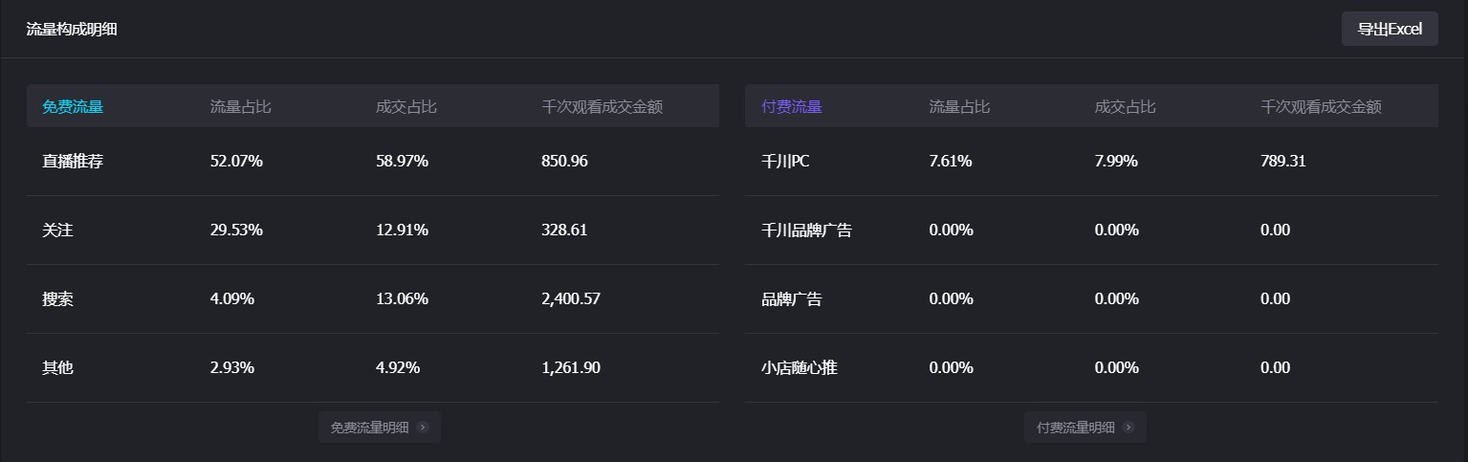Click the 流量构成明细 section title

[72, 30]
